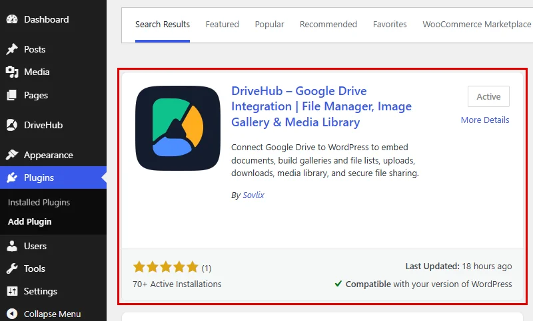Click the Dashboard gauge icon

tap(12, 19)
